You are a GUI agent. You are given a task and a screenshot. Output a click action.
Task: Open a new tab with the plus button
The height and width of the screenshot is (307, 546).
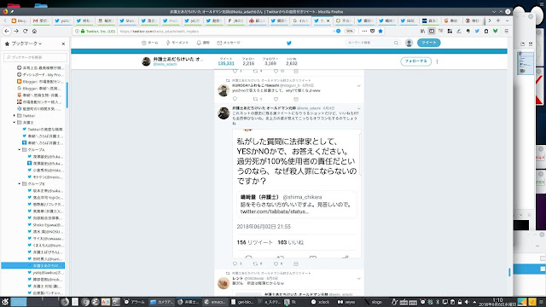pyautogui.click(x=498, y=20)
